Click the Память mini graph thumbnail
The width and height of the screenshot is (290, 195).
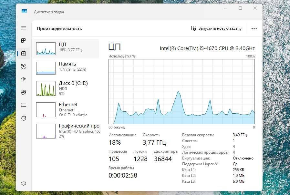click(46, 68)
